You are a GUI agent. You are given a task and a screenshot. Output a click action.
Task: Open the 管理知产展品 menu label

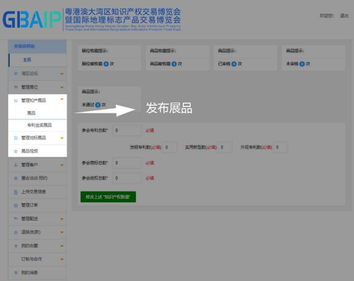(x=34, y=101)
